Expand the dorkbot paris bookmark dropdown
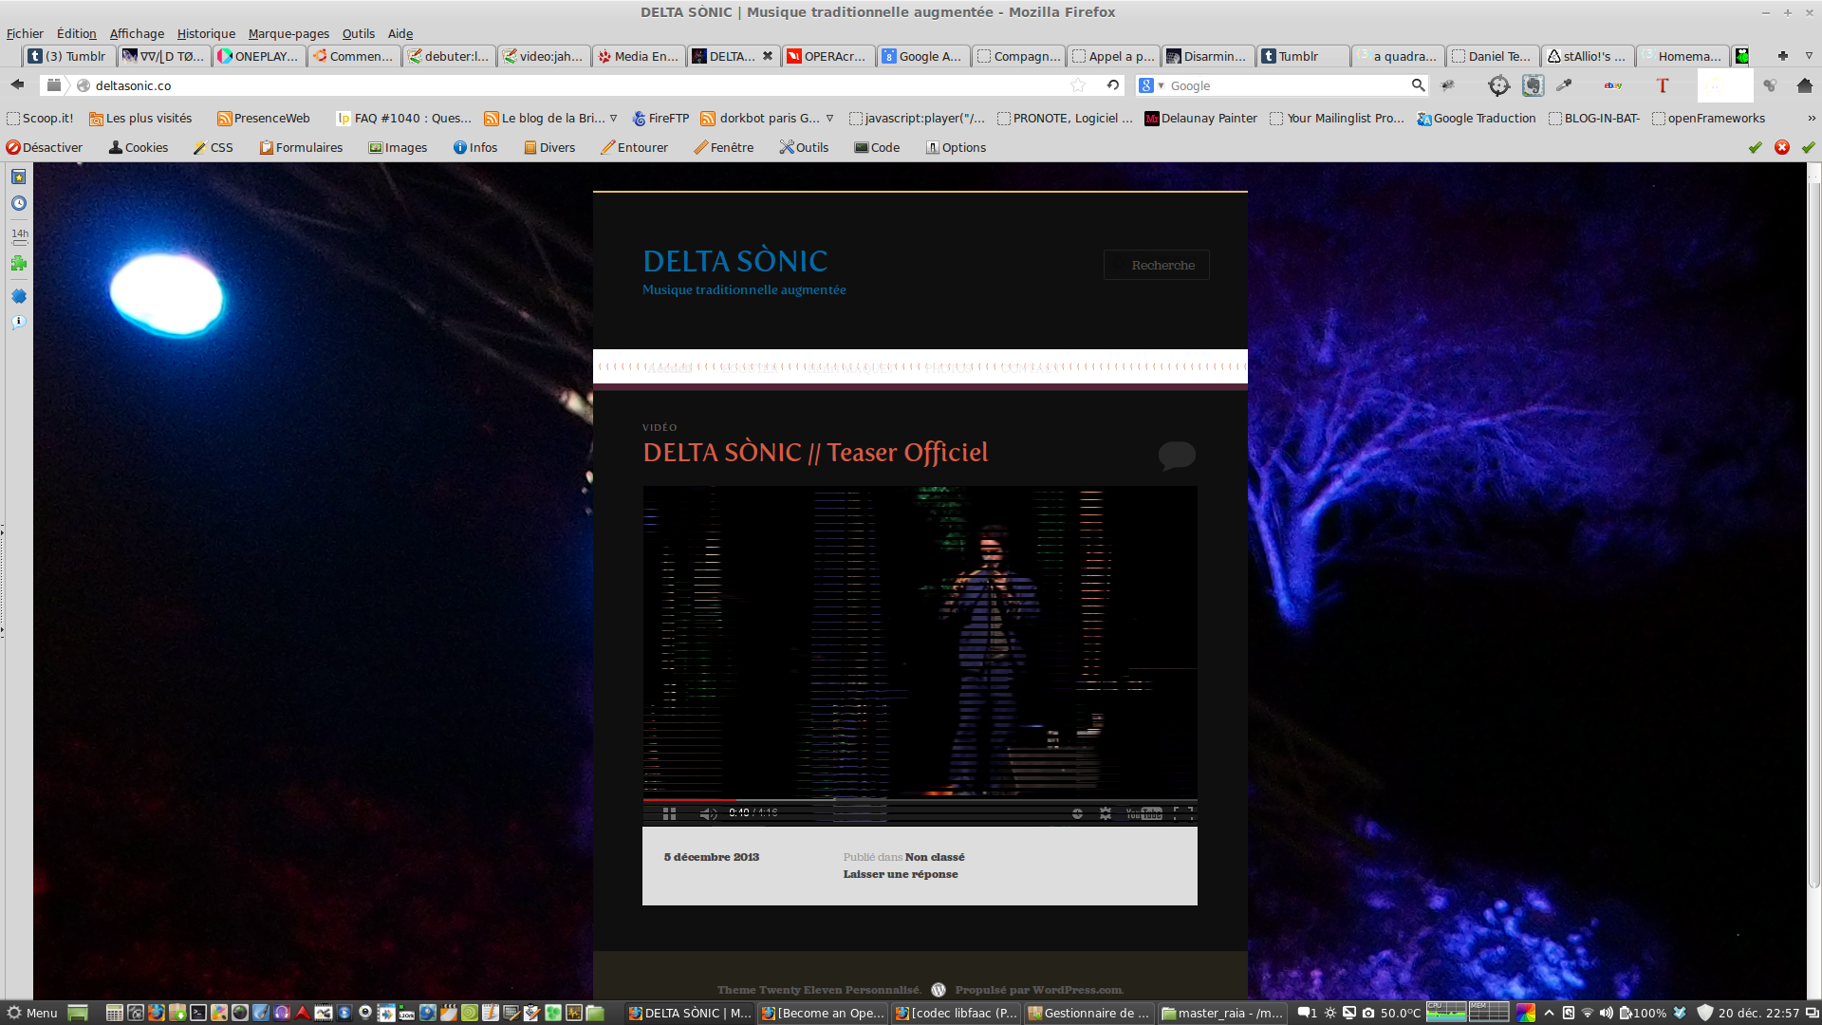The image size is (1822, 1025). click(x=829, y=119)
